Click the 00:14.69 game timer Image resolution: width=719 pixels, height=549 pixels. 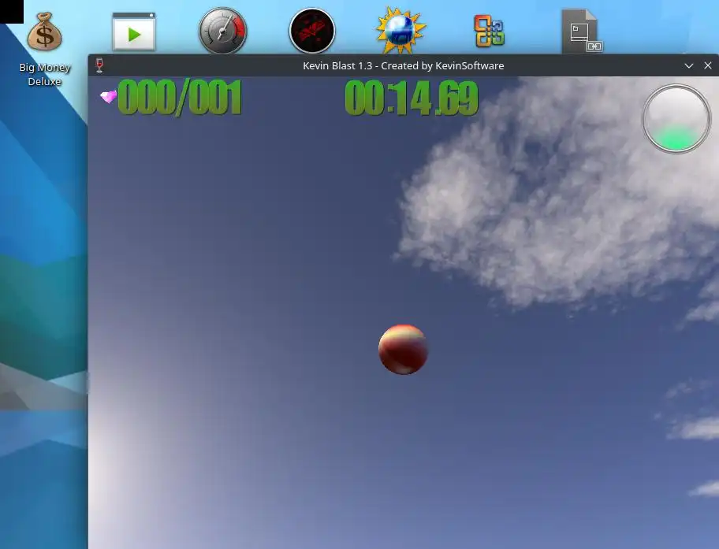point(412,98)
